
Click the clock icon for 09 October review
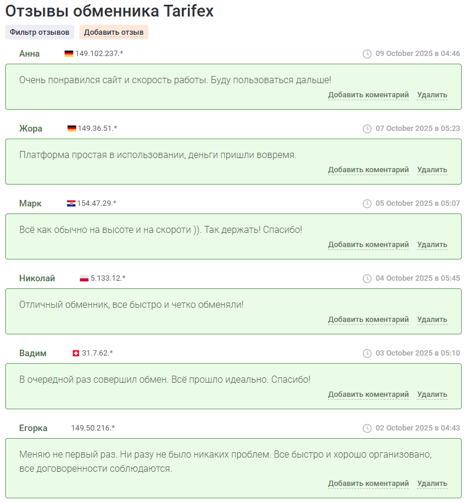point(367,54)
